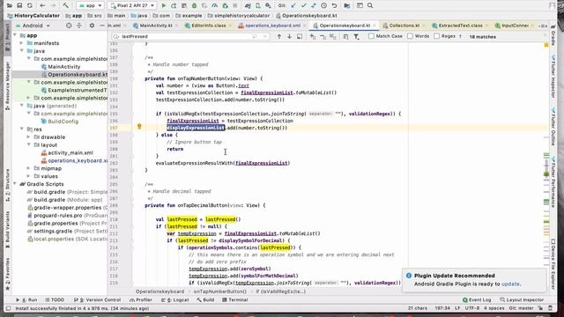Image resolution: width=564 pixels, height=317 pixels.
Task: Click the Show History clock icon
Action: (323, 5)
